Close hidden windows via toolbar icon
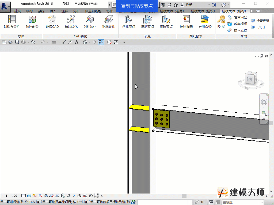The image size is (274, 205). coord(109,42)
